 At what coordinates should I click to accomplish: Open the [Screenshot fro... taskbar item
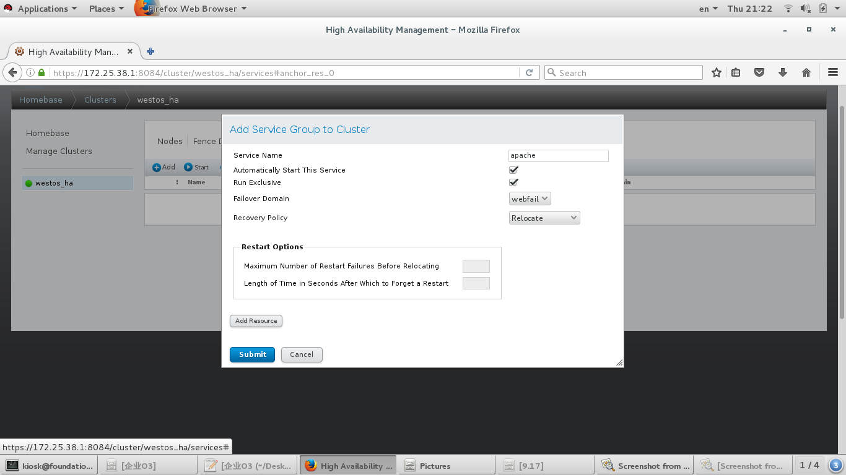click(744, 466)
